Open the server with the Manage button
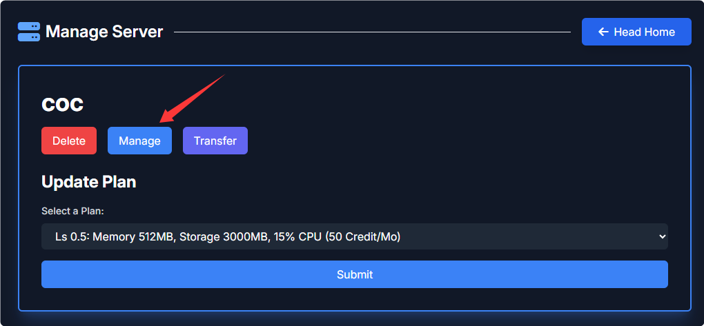The width and height of the screenshot is (704, 326). 139,141
